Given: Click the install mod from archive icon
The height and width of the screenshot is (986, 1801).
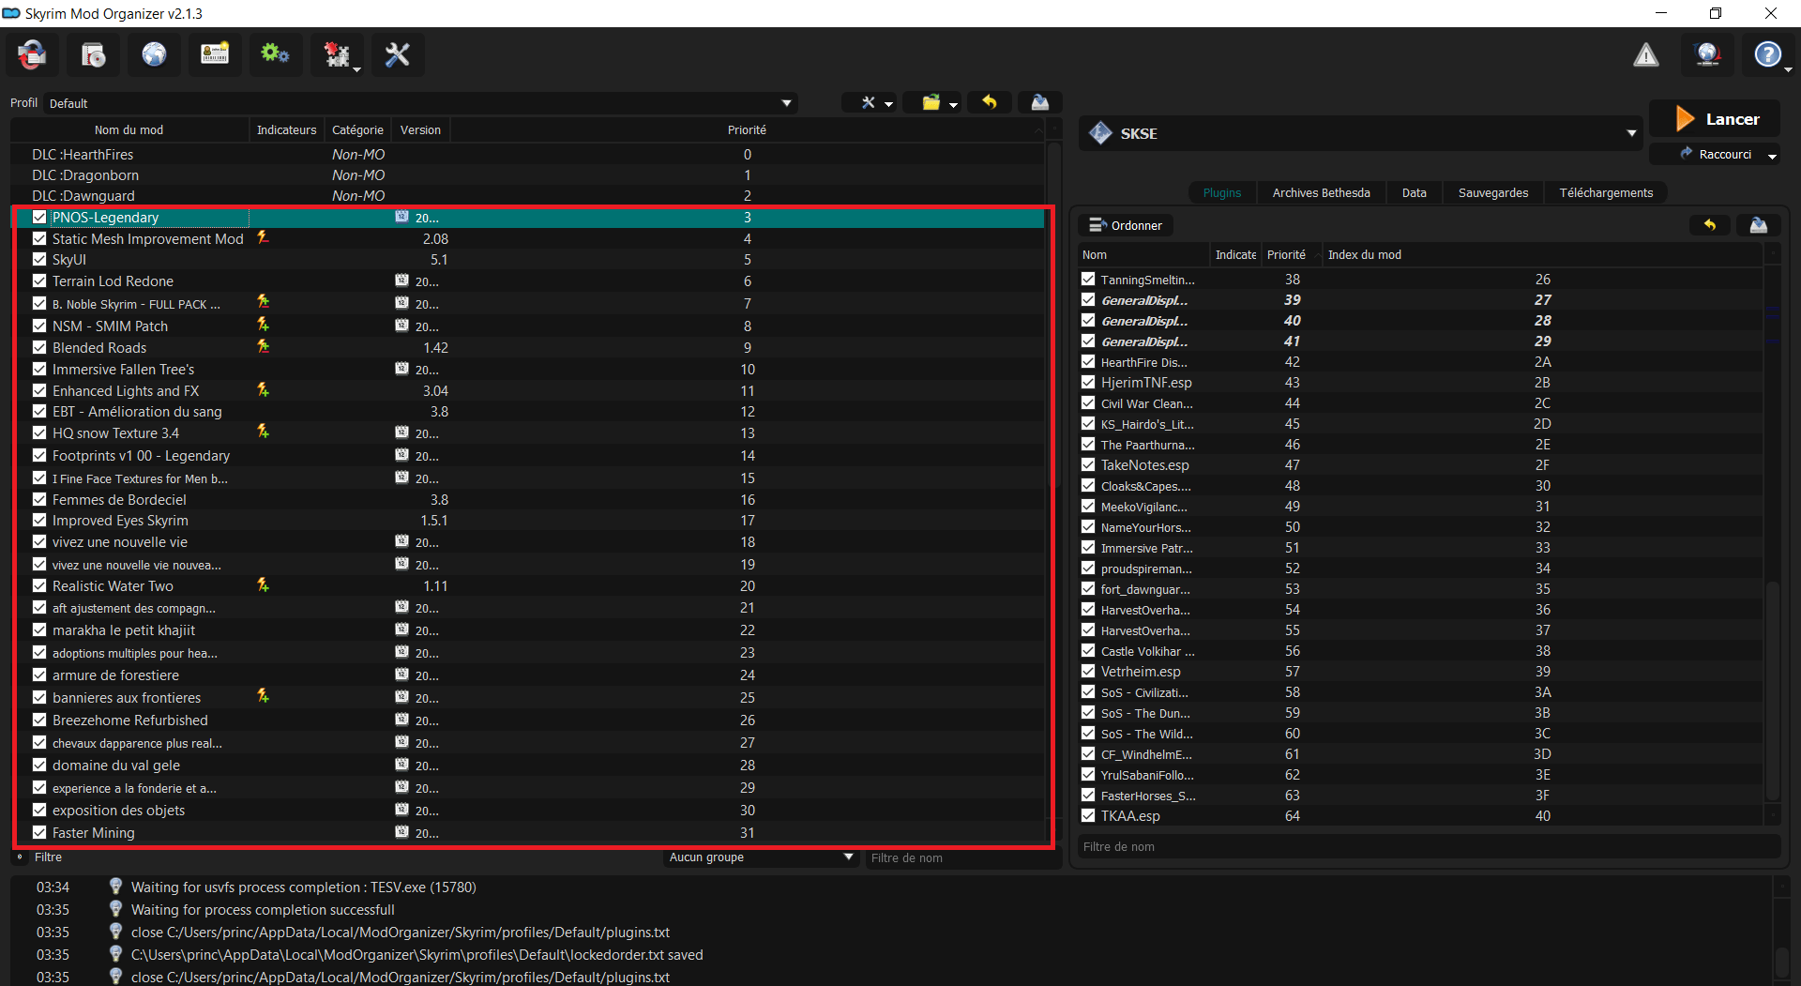Looking at the screenshot, I should [93, 55].
